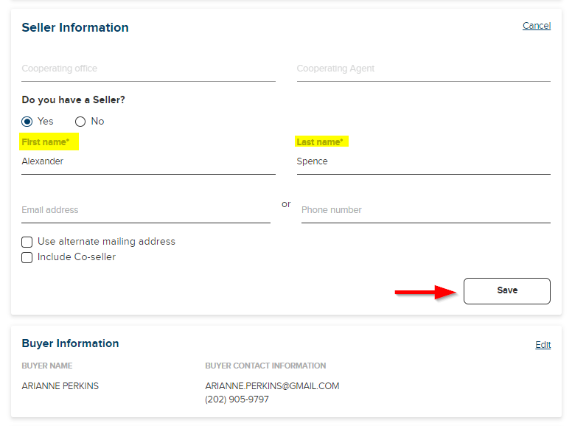
Task: Click the Phone number input
Action: (426, 210)
